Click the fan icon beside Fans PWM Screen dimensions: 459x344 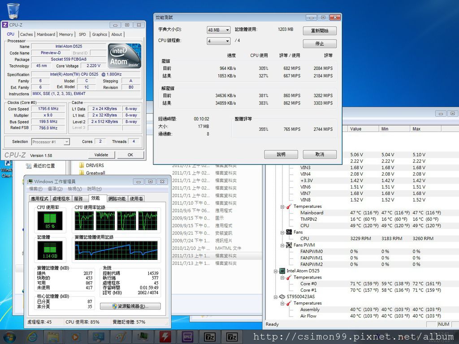point(289,245)
